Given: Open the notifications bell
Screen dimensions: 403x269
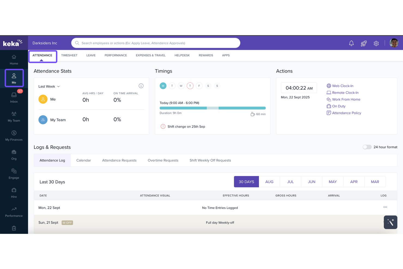Looking at the screenshot, I should [351, 43].
